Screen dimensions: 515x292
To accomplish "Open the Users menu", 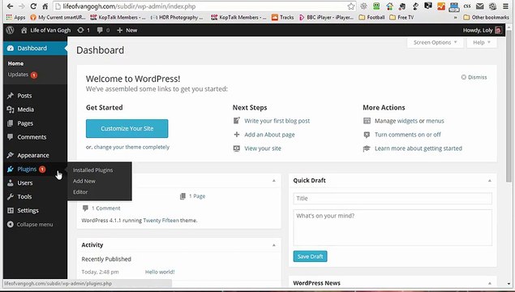I will (35, 183).
